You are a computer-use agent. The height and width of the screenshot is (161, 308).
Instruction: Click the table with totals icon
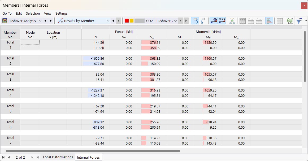pos(242,21)
